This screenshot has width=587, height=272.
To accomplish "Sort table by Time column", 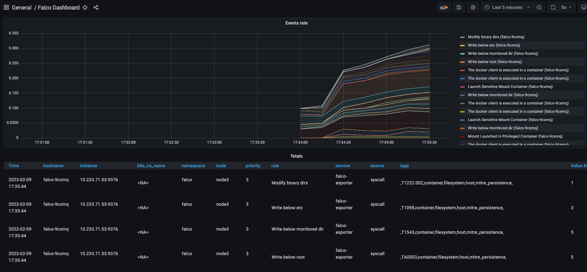I will pos(14,166).
